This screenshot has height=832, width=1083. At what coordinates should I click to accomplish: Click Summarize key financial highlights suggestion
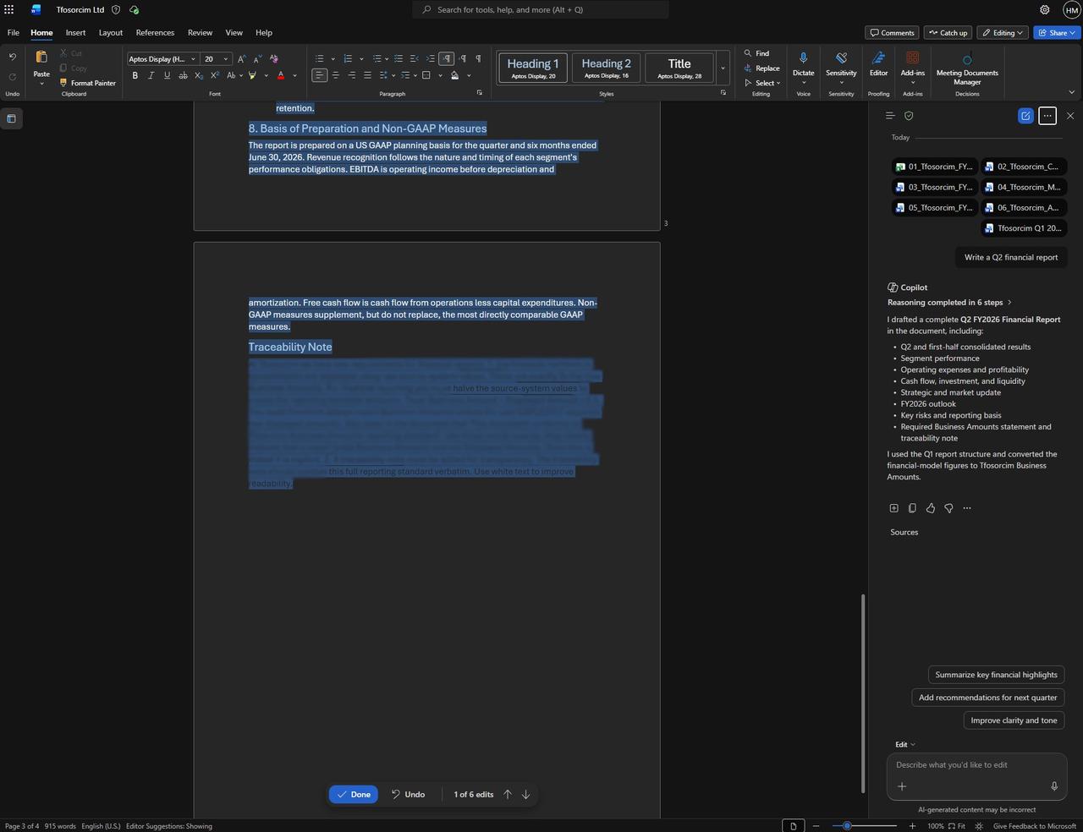click(996, 675)
